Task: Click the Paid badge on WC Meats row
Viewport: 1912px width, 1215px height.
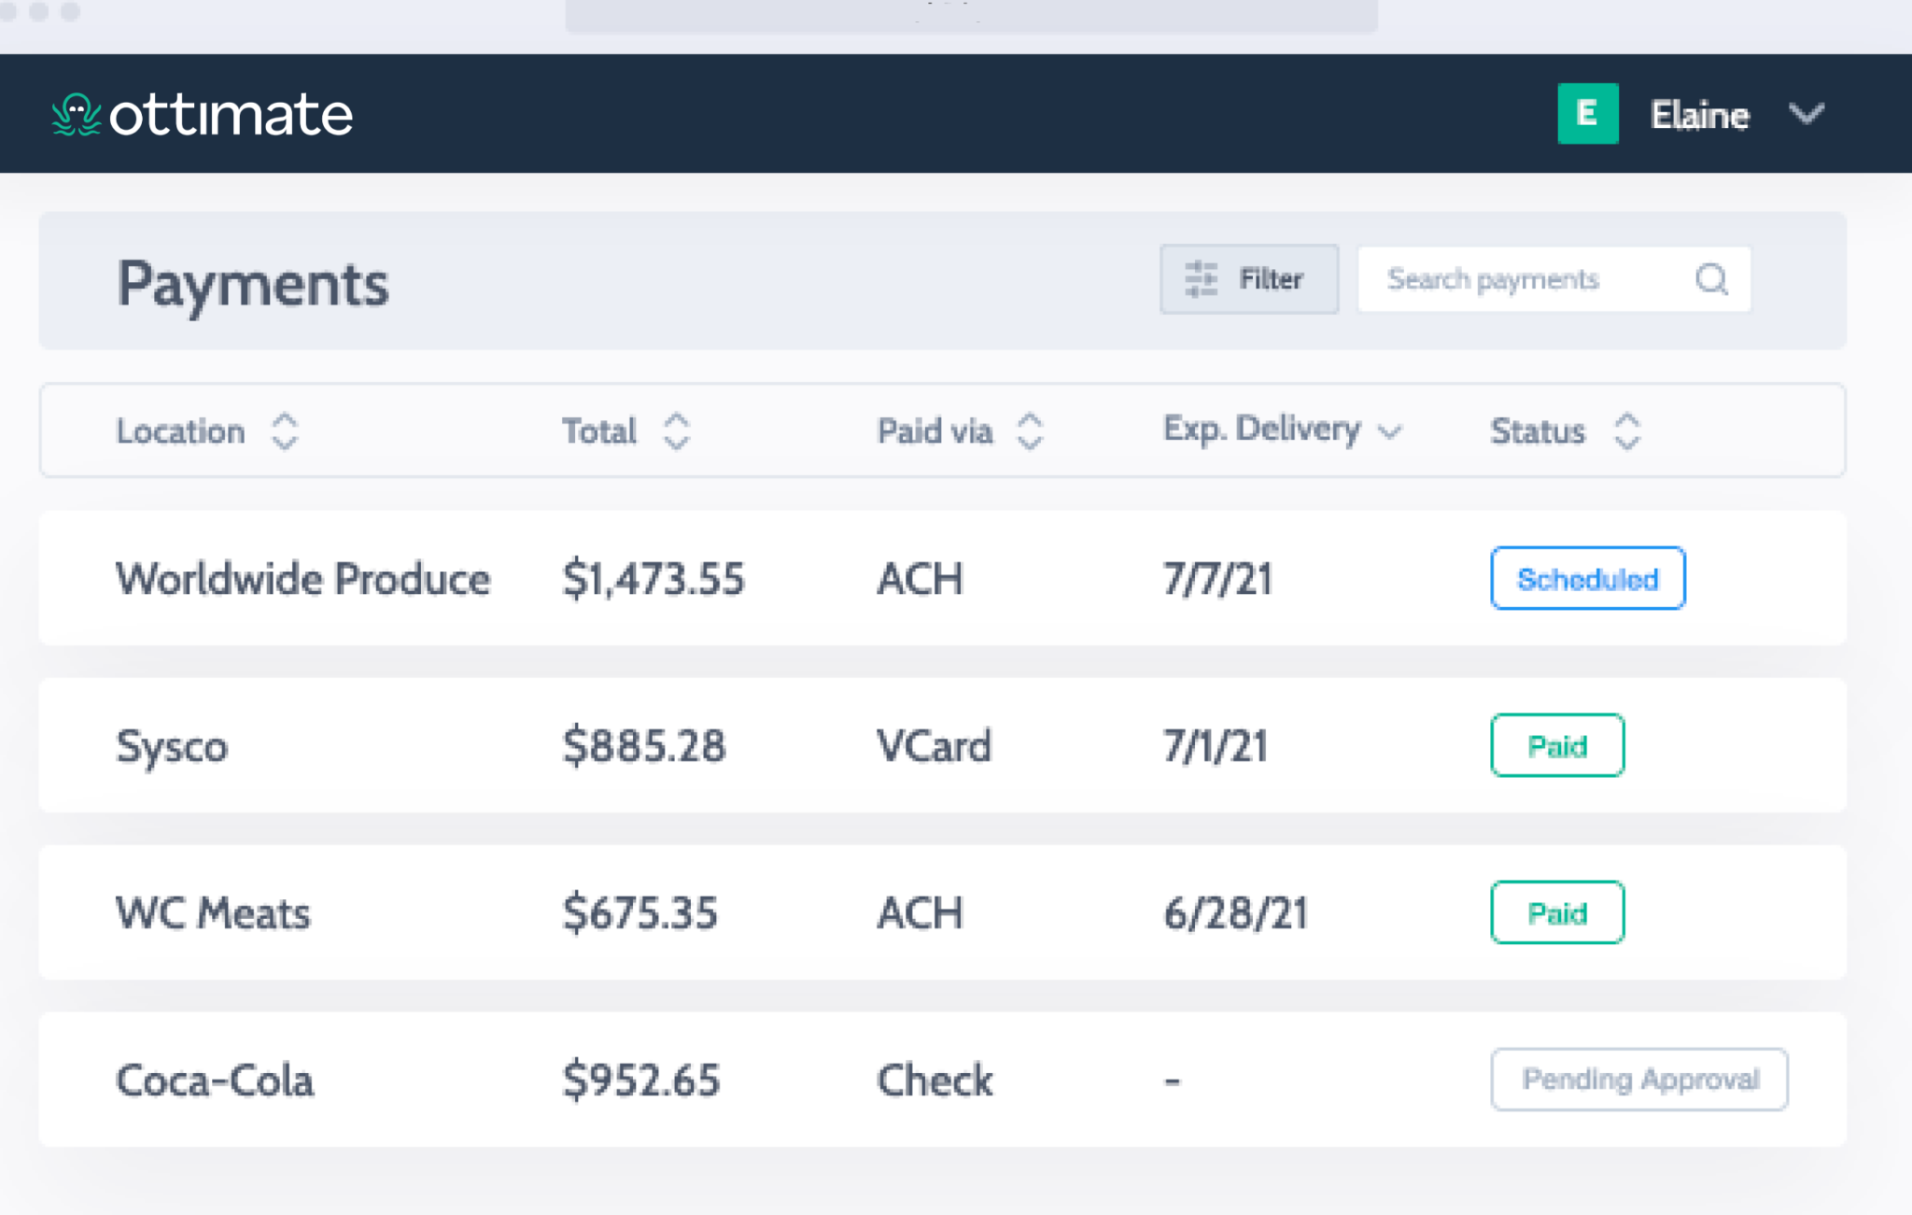Action: pos(1557,913)
